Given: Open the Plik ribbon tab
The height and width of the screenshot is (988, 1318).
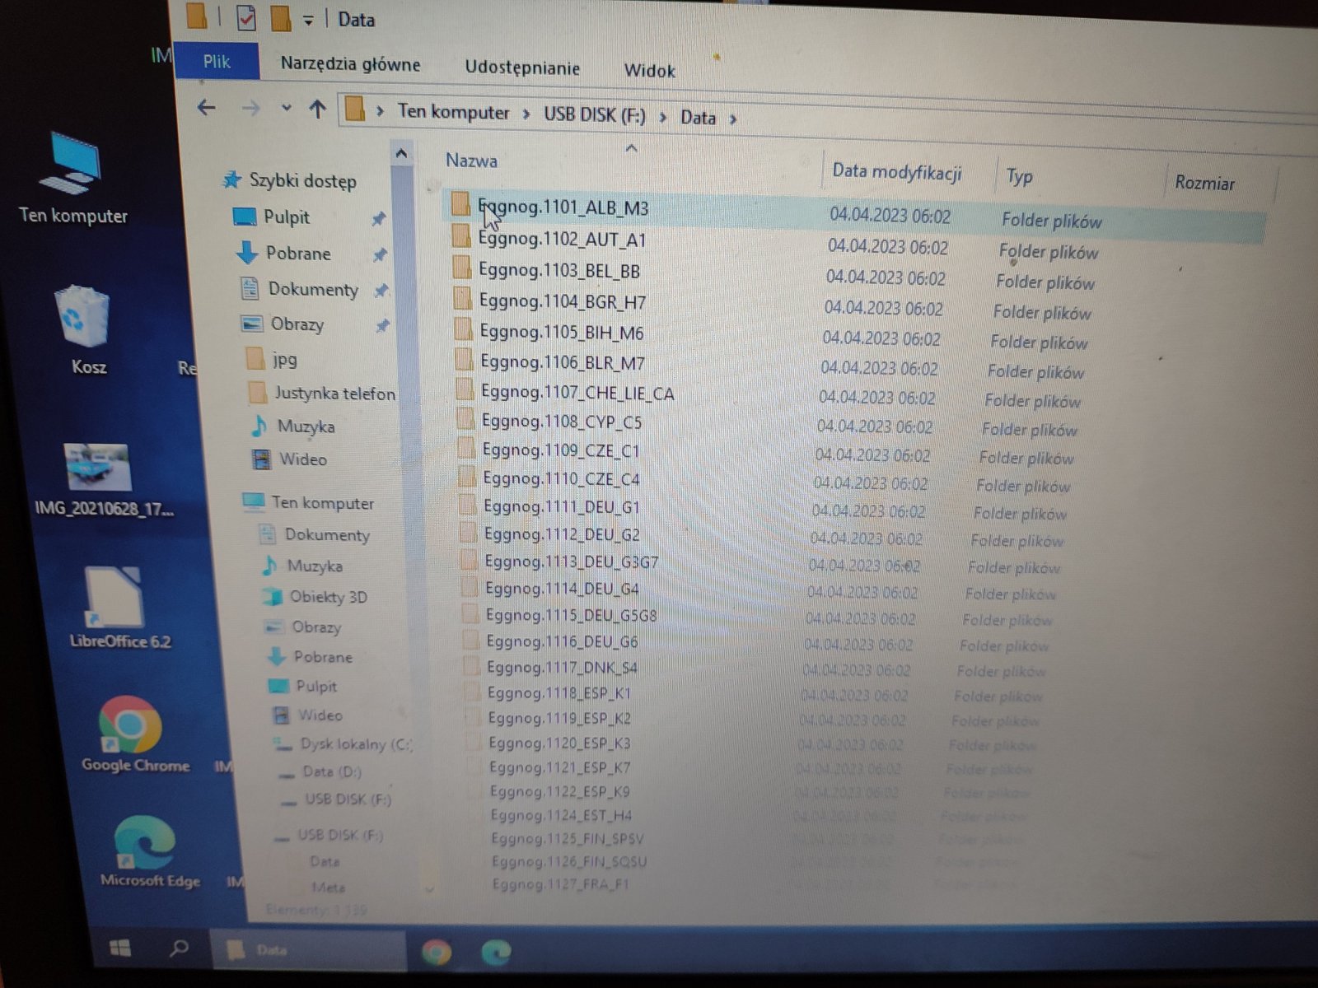Looking at the screenshot, I should (217, 61).
